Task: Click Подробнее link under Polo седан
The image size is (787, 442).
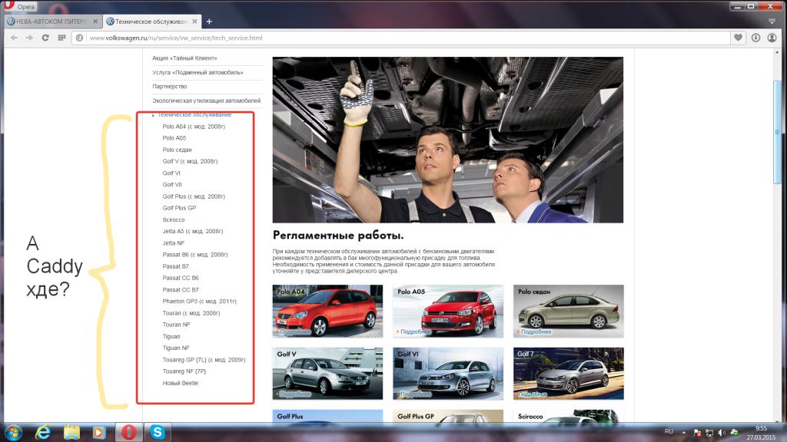Action: point(535,331)
